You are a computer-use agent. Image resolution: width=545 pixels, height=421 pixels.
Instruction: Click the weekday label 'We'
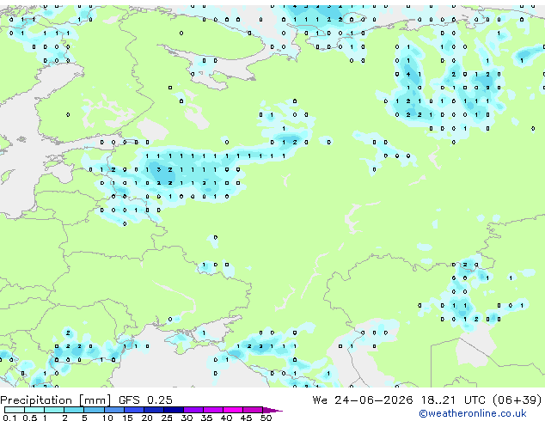click(320, 400)
